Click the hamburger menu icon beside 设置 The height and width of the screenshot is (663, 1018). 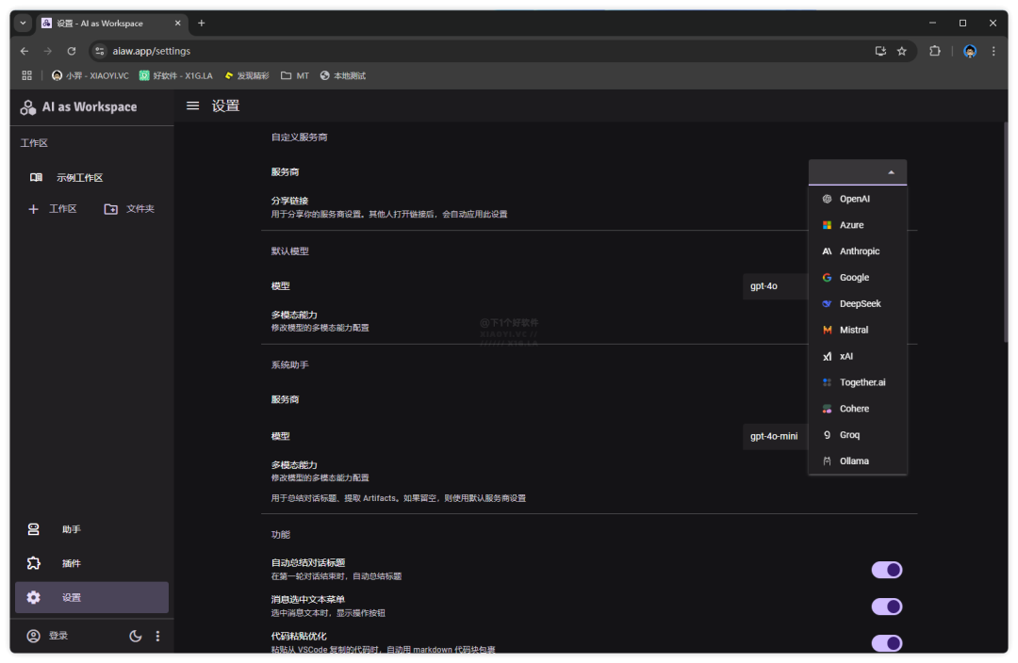click(x=192, y=106)
